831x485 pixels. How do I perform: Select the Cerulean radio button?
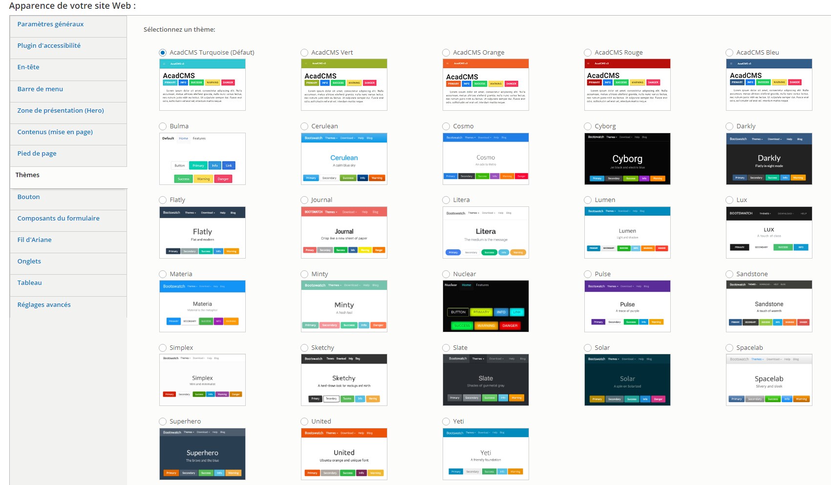pyautogui.click(x=304, y=126)
